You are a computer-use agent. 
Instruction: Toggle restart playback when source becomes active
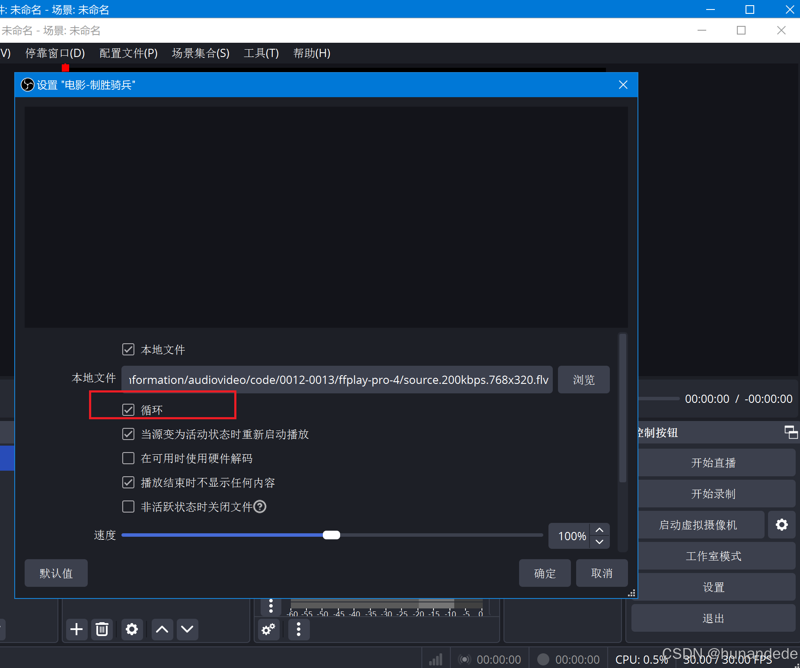(x=128, y=434)
